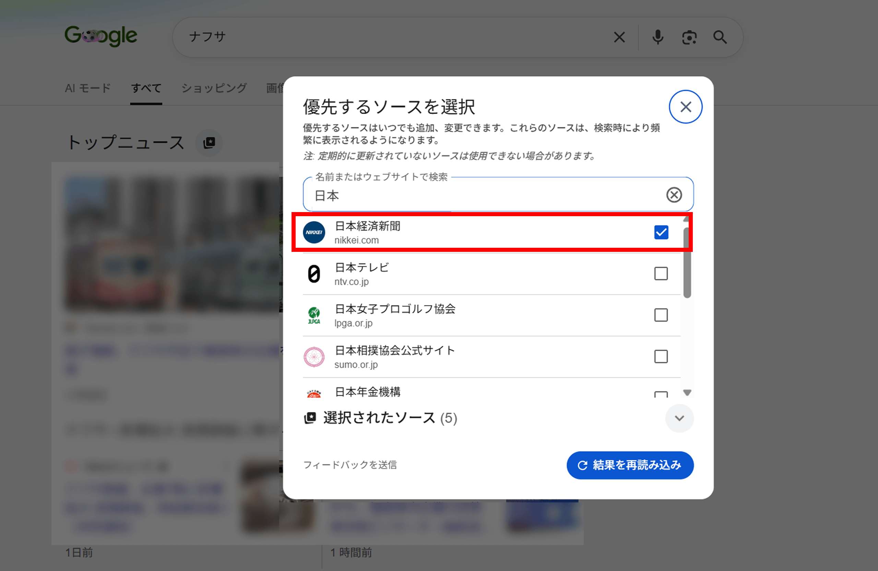Expand the 選択されたソース section
Image resolution: width=878 pixels, height=571 pixels.
point(679,418)
